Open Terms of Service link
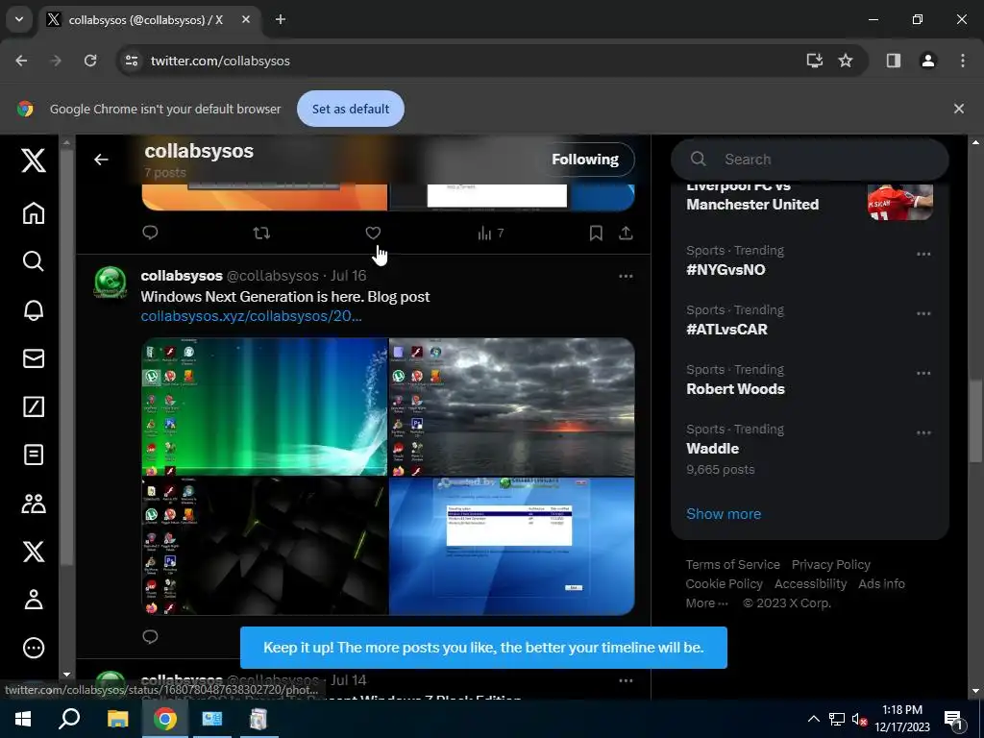Image resolution: width=984 pixels, height=738 pixels. coord(732,565)
